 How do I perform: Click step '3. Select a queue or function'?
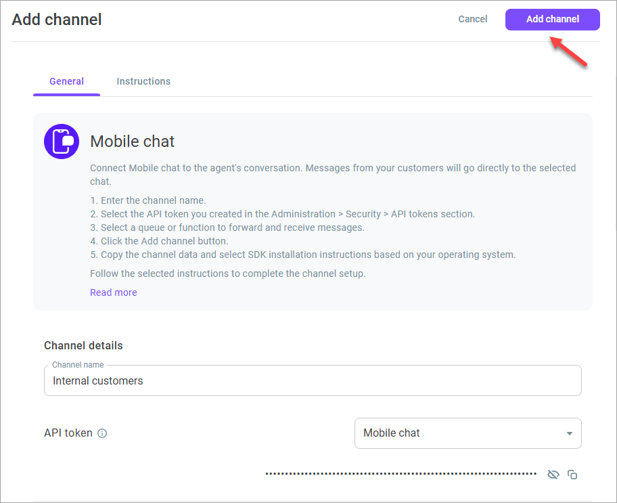(x=227, y=227)
